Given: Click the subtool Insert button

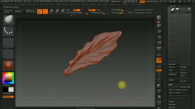Looking at the screenshot, I should [x=185, y=76].
